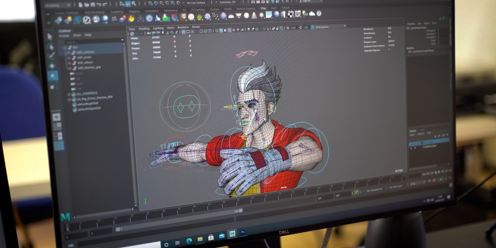Click the white cone IES light icon

point(254,15)
